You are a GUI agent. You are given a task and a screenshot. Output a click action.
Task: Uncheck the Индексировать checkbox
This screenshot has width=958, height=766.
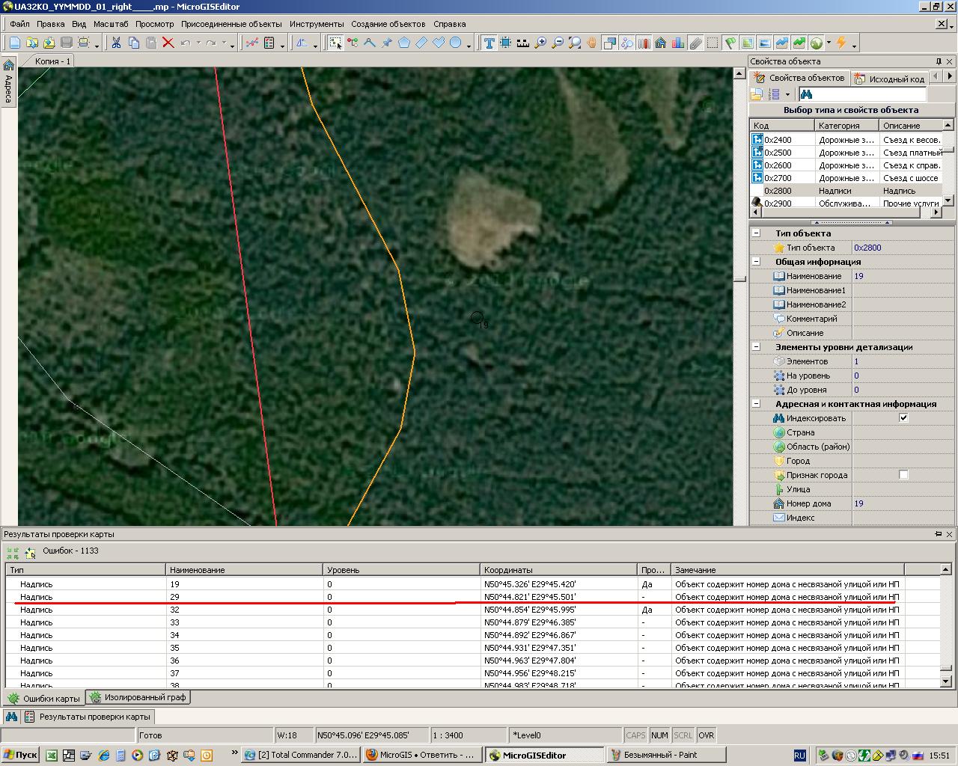903,418
